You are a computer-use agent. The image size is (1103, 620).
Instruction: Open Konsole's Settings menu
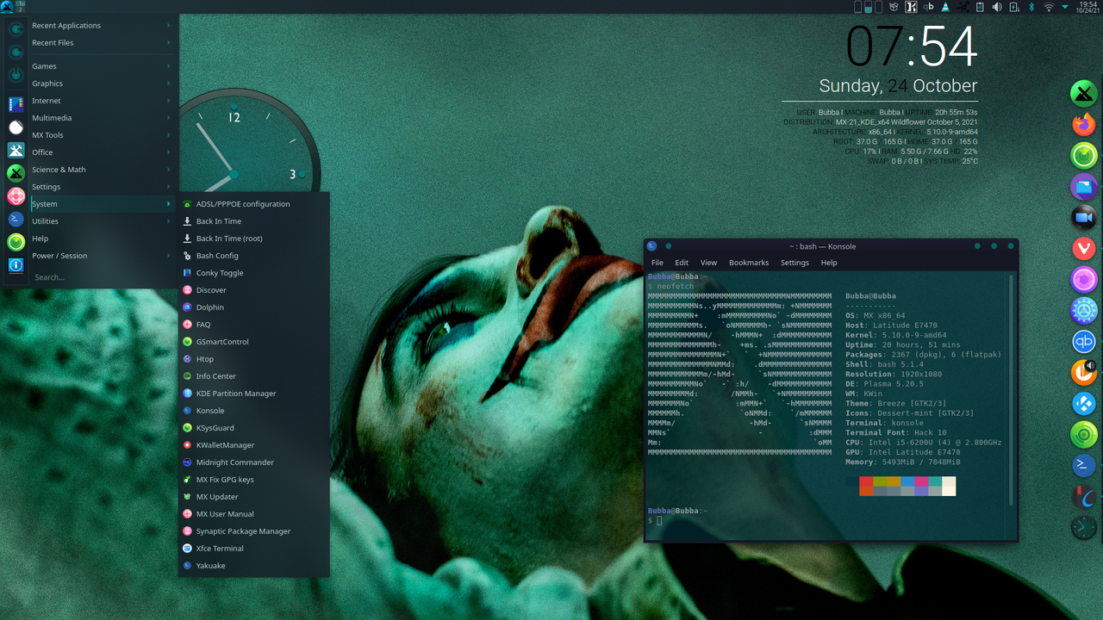click(x=795, y=263)
